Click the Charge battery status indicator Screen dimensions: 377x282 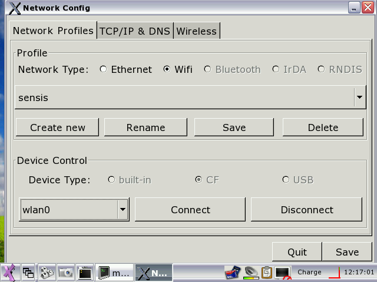[309, 272]
